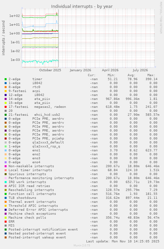Click the cyan IRQ work interrupts swatch
The height and width of the screenshot is (249, 164).
[x=6, y=182]
